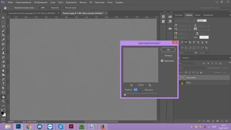The width and height of the screenshot is (231, 130).
Task: Select the Magic Wand tool
Action: tap(3, 31)
